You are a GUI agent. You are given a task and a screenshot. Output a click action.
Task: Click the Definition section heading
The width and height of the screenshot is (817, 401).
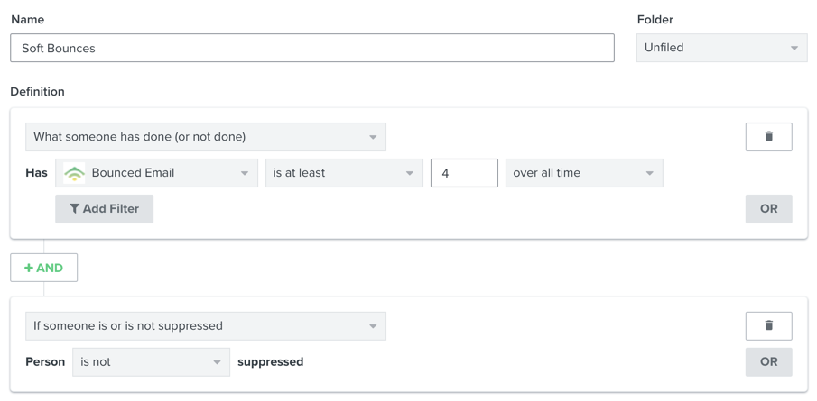click(37, 92)
